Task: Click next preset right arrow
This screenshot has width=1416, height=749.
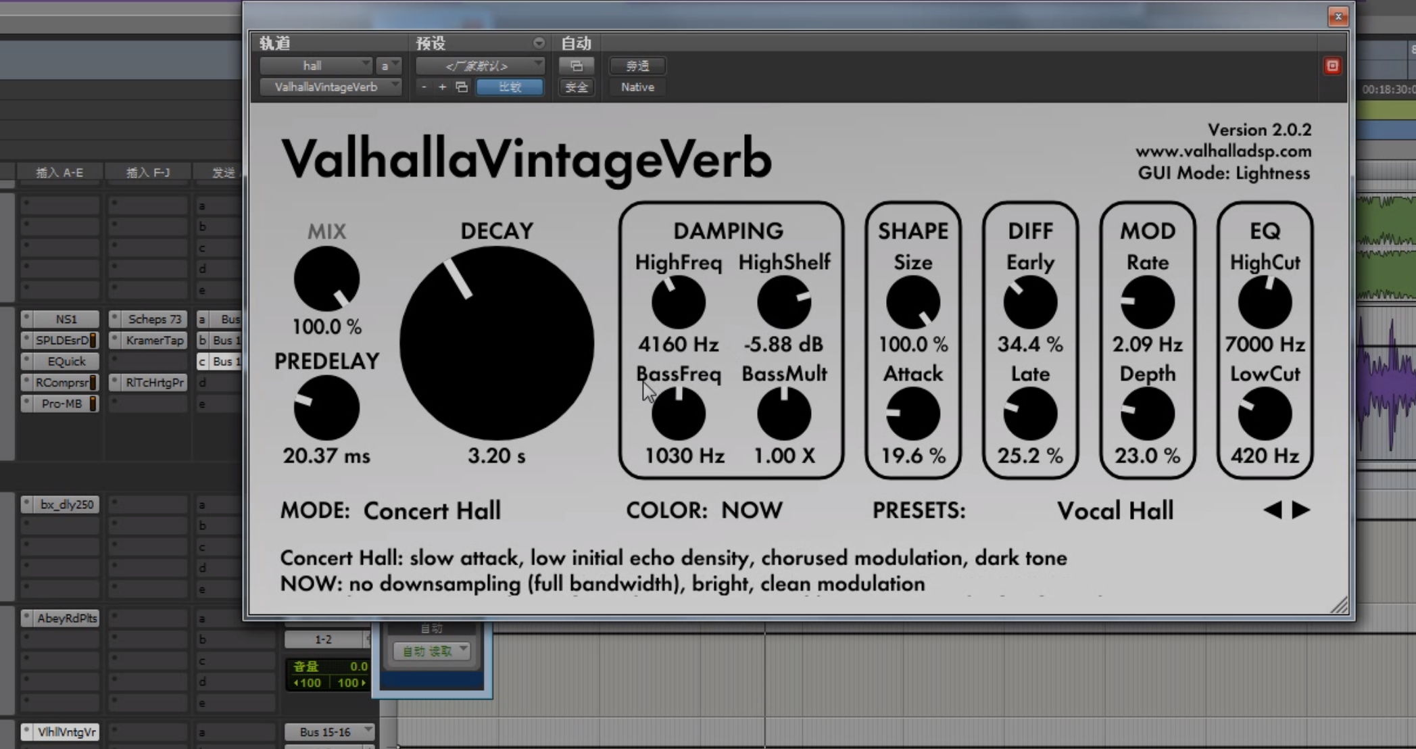Action: point(1301,510)
